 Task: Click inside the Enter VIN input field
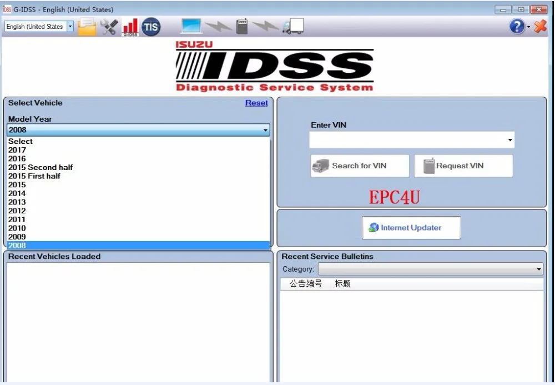pos(405,139)
